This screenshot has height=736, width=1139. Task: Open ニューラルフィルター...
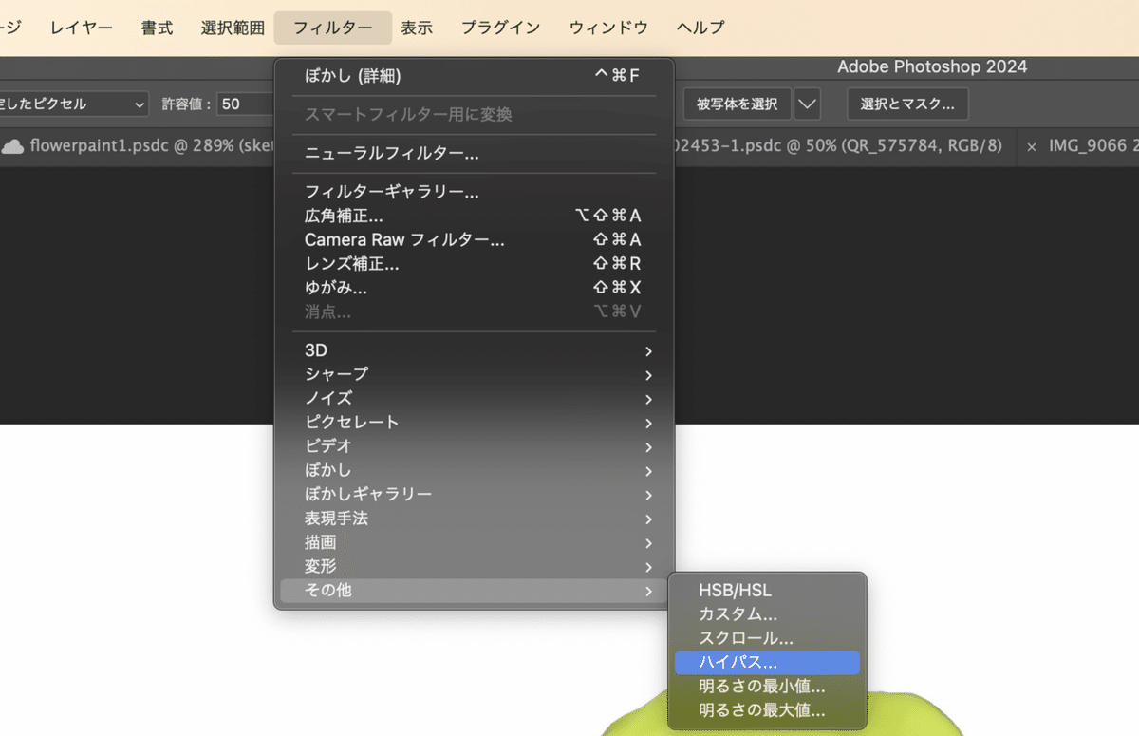click(x=474, y=153)
